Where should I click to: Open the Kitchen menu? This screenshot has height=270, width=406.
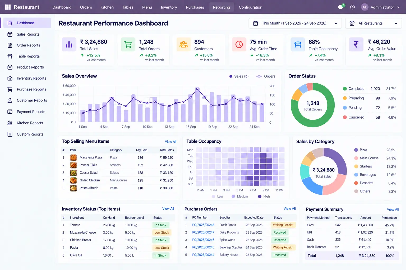[107, 7]
